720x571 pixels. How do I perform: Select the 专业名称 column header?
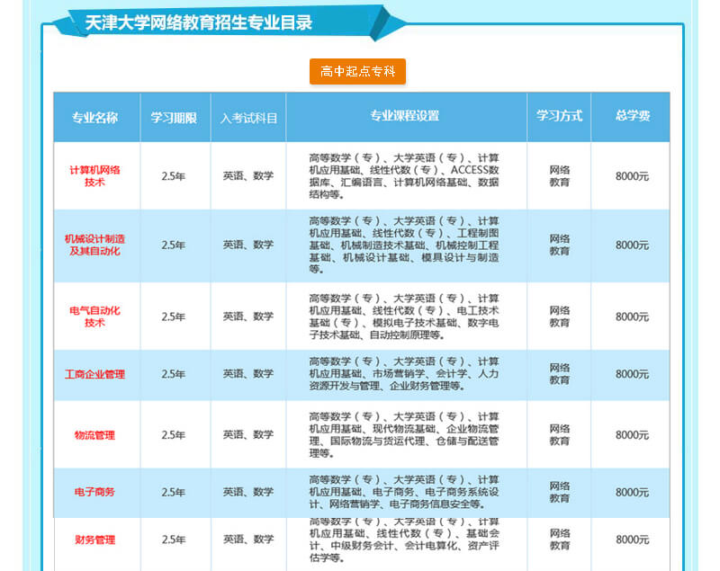coord(95,118)
